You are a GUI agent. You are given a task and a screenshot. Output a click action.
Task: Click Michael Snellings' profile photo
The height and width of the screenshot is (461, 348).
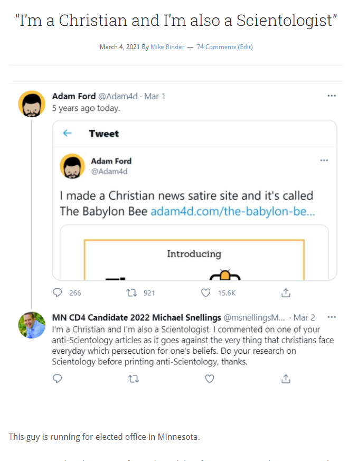pyautogui.click(x=32, y=325)
